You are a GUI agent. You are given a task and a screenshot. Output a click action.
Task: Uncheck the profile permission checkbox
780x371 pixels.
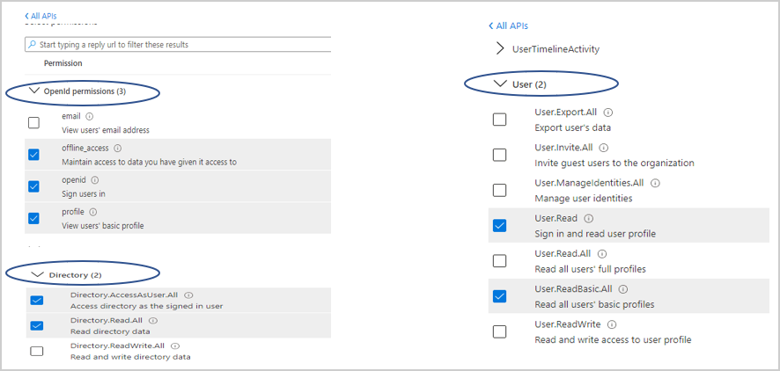(x=33, y=218)
